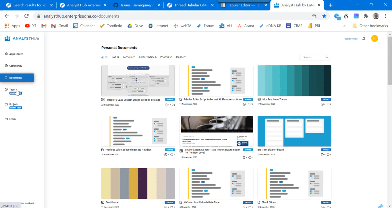
Task: Filter documents by Portfolio 11
Action: click(129, 57)
